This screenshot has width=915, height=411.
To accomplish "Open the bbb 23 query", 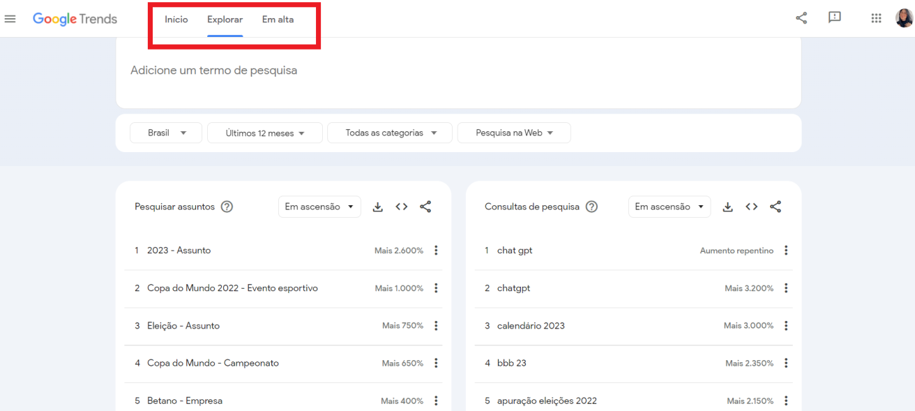I will 512,364.
